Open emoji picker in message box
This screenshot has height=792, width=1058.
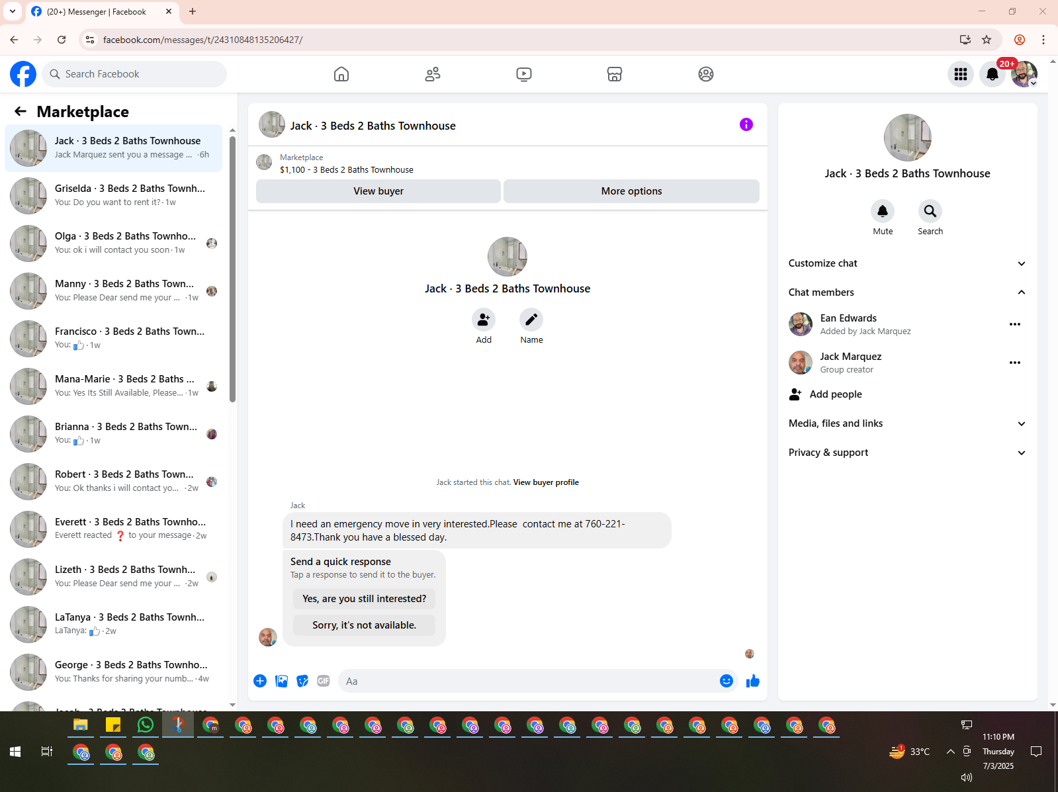tap(727, 681)
